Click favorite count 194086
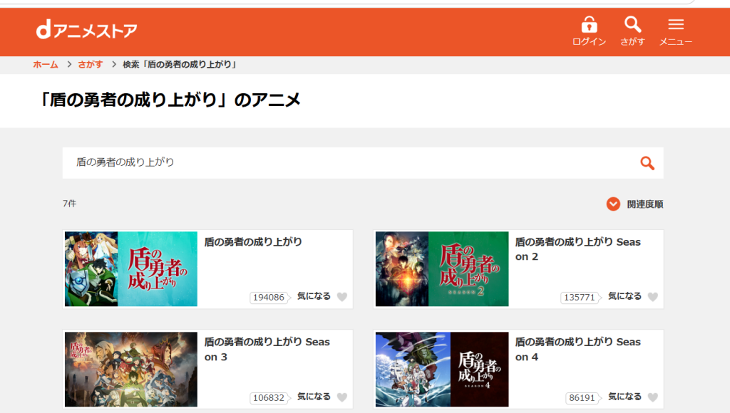Screen dimensions: 730x413 pyautogui.click(x=269, y=297)
